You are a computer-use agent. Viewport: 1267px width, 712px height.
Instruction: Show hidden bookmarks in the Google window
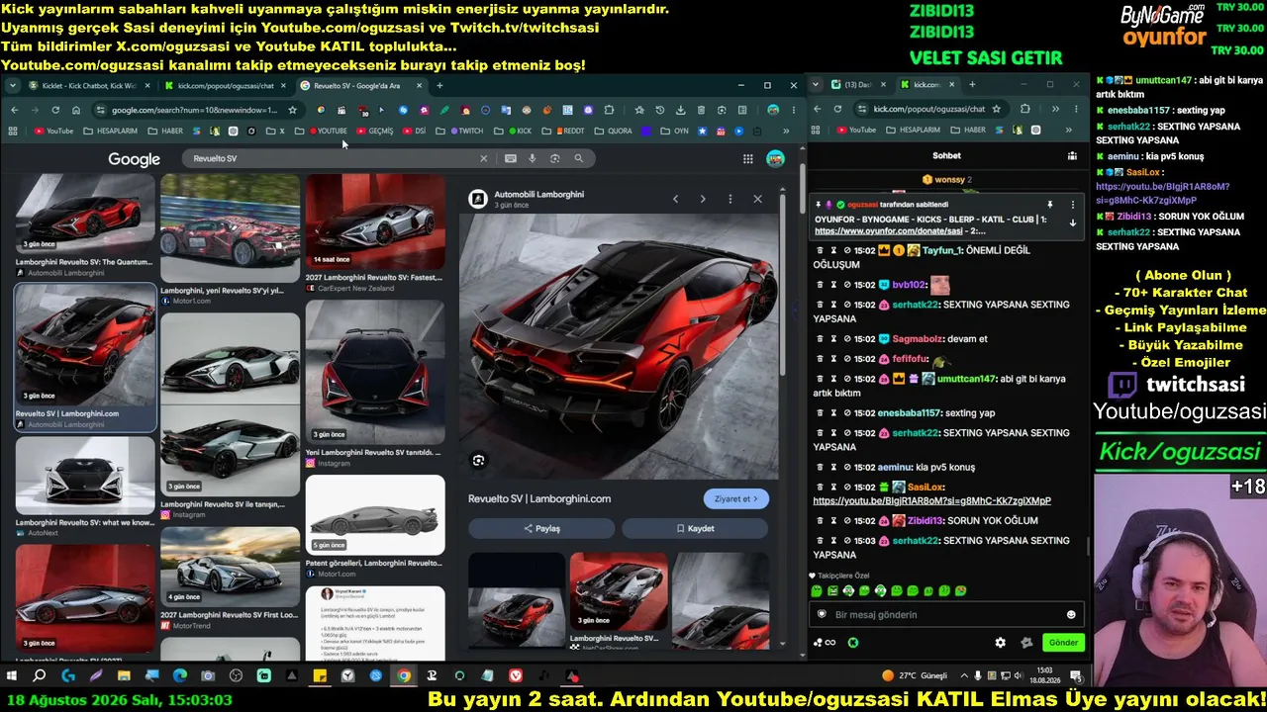(786, 131)
